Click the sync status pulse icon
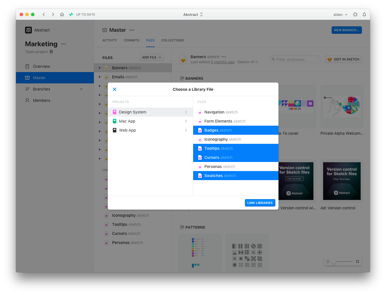The width and height of the screenshot is (386, 295). (x=71, y=14)
